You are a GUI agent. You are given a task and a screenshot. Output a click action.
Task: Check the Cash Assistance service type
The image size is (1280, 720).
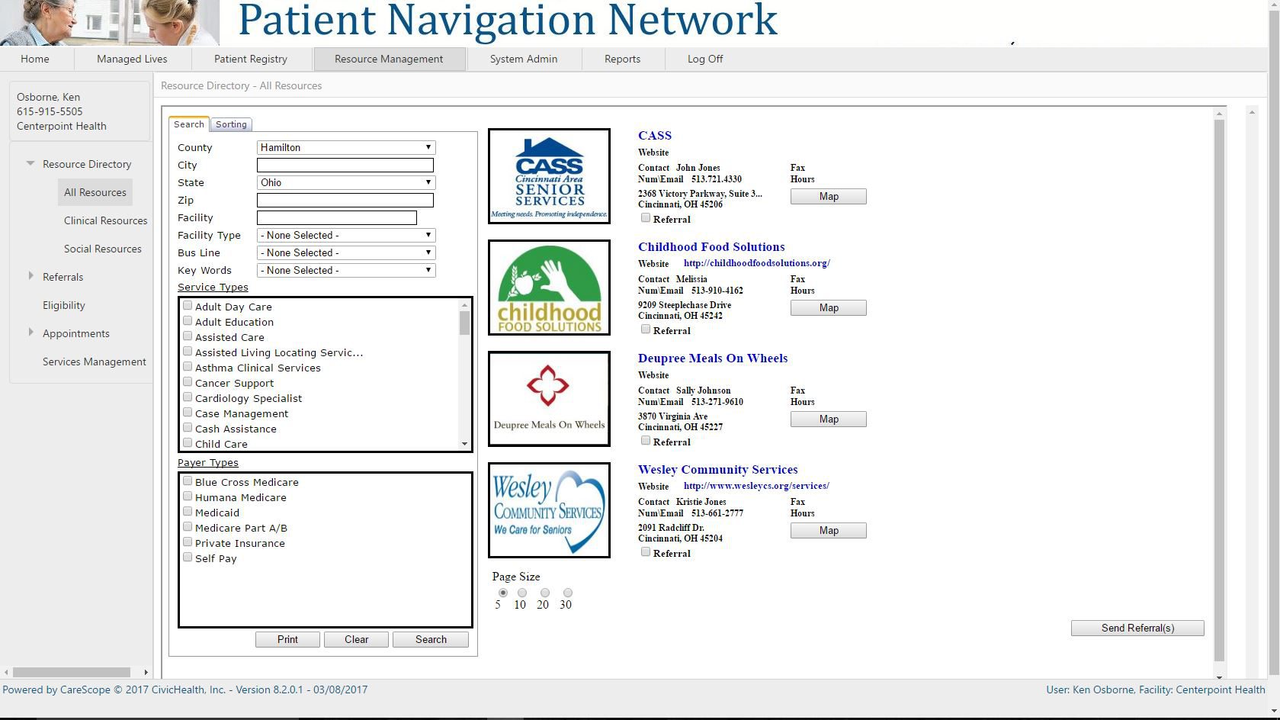tap(188, 428)
